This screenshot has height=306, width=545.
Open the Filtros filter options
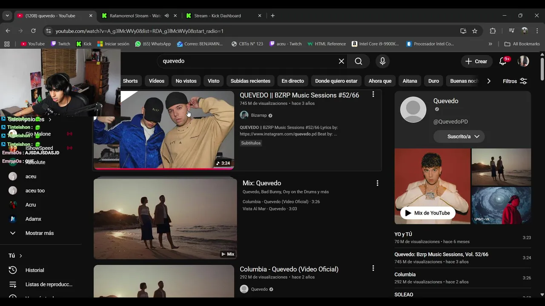click(515, 81)
